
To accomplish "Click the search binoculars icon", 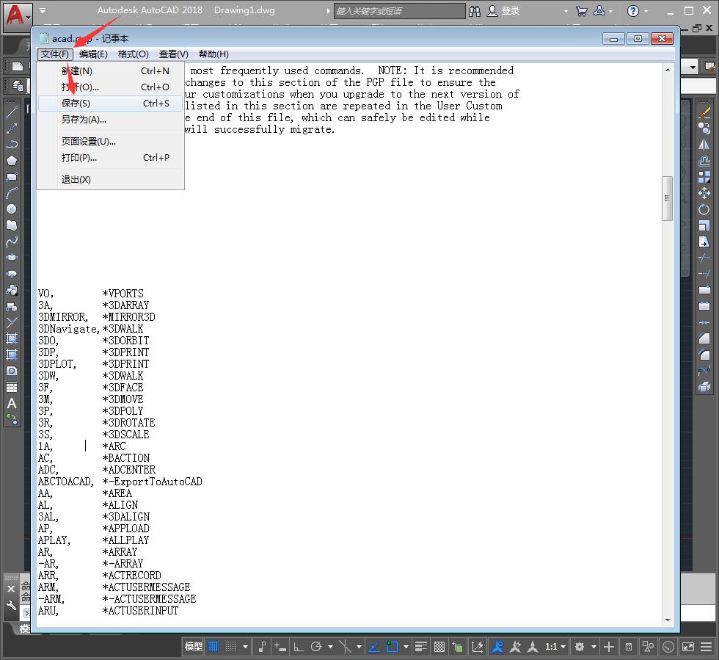I will (x=475, y=11).
